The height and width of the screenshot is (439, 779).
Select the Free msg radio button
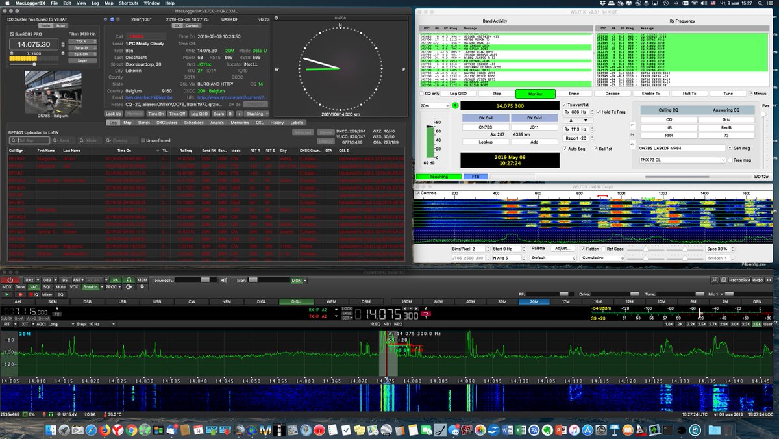pos(730,159)
